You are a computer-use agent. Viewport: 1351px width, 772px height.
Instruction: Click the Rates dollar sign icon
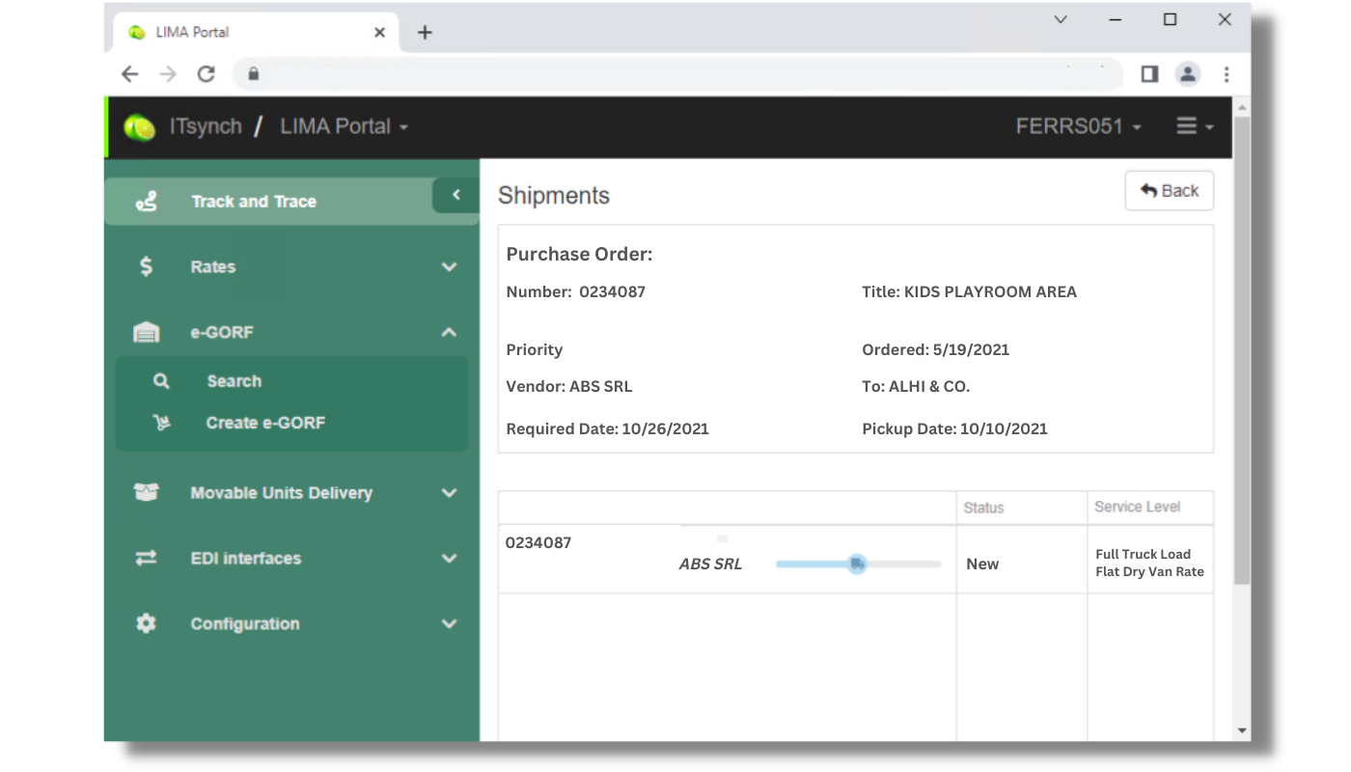[146, 266]
